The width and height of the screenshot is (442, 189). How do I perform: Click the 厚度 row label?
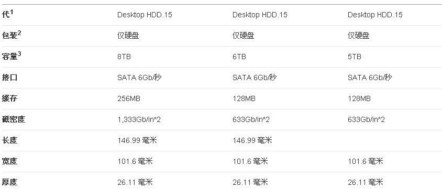click(x=9, y=182)
